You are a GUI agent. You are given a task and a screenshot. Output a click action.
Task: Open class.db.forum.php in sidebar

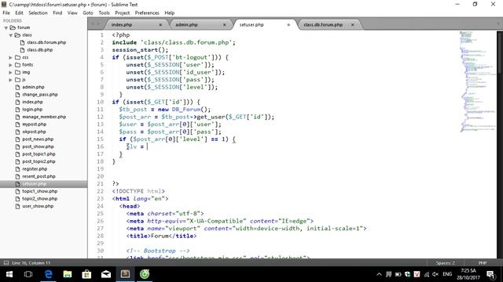coord(46,42)
